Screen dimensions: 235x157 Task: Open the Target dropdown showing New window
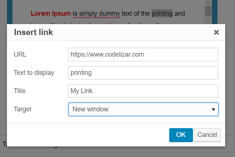143,109
